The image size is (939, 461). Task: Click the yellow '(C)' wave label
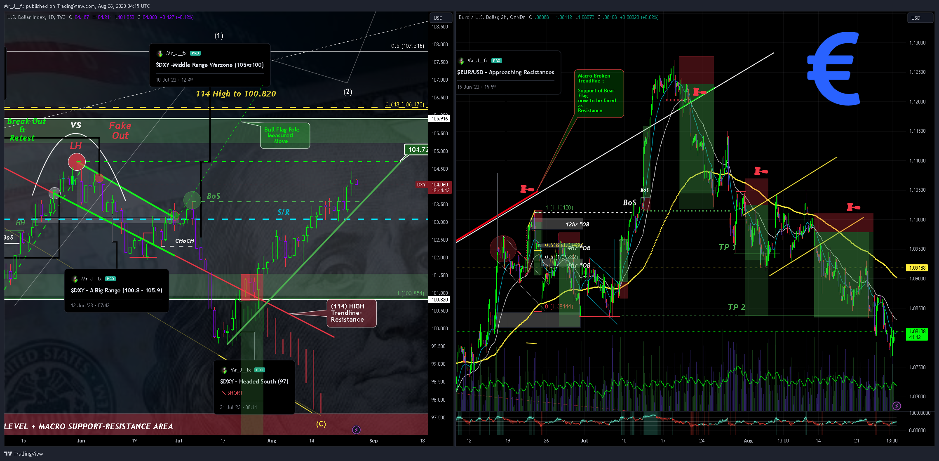tap(321, 424)
